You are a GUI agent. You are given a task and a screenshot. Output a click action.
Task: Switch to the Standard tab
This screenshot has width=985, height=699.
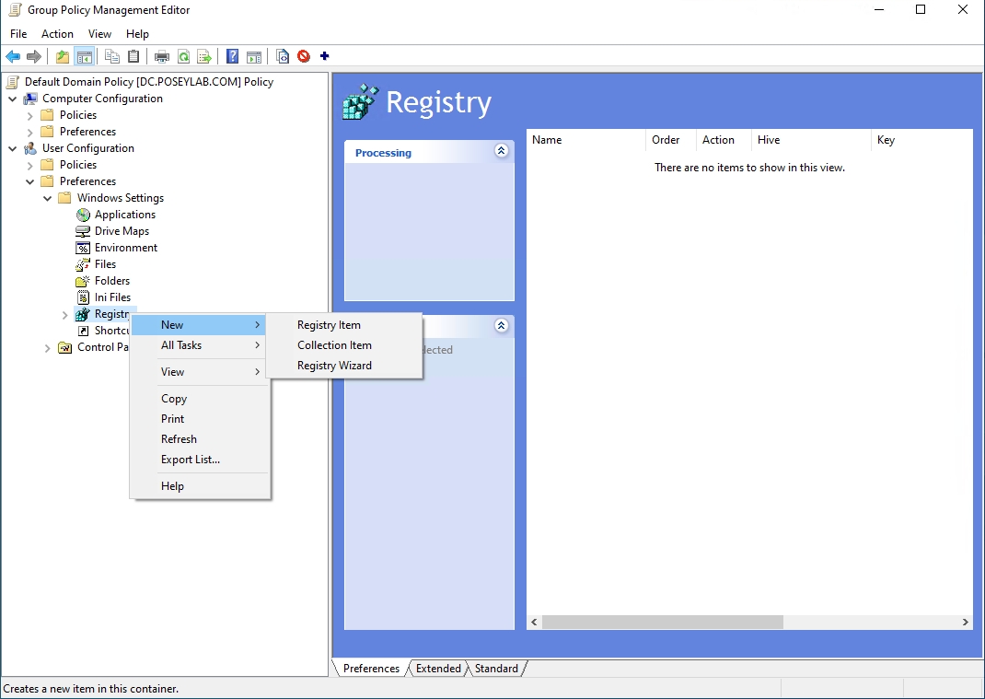click(x=494, y=668)
